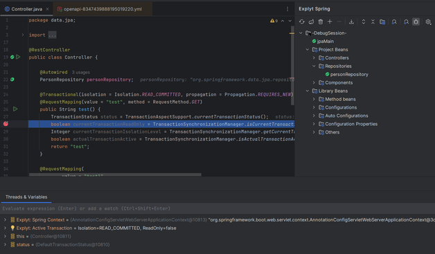
Task: Click the editor horizontal scrollbar
Action: coord(115,174)
